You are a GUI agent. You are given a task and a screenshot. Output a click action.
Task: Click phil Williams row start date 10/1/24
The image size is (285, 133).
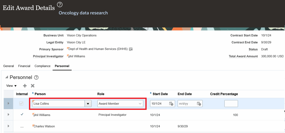[x=155, y=115]
